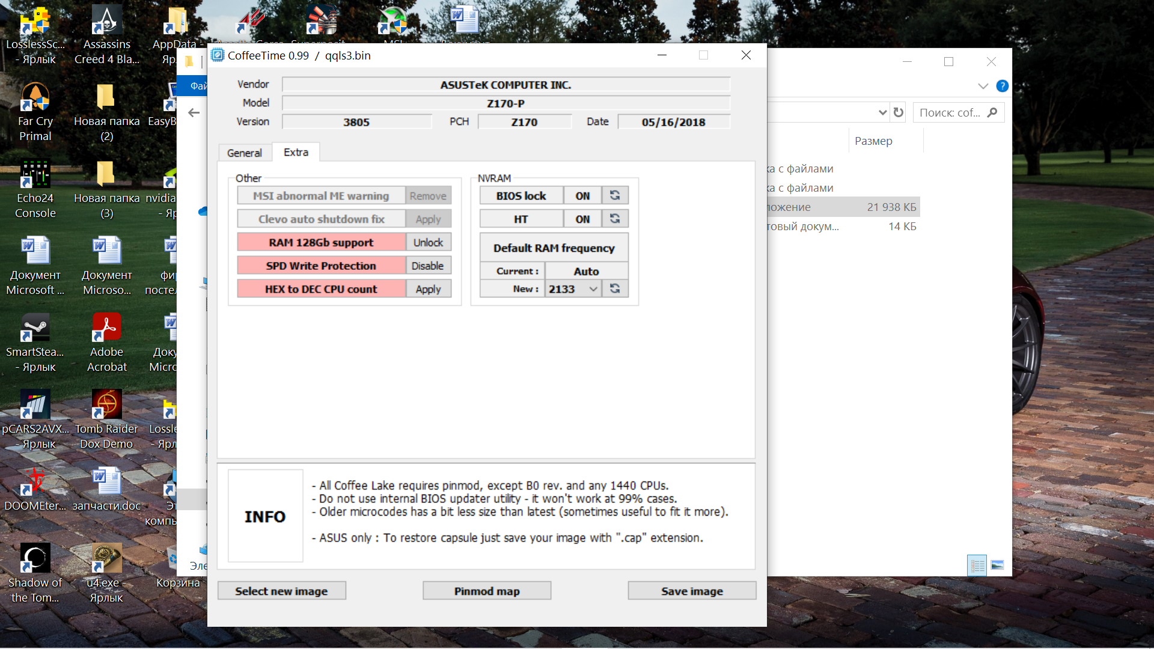
Task: Click refresh icon next to BIOS lock
Action: click(615, 195)
